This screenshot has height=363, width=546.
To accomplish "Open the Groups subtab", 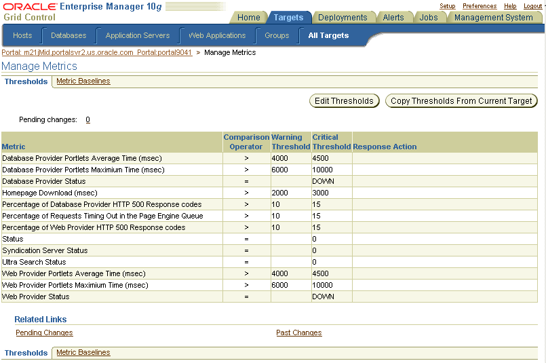I will point(277,35).
